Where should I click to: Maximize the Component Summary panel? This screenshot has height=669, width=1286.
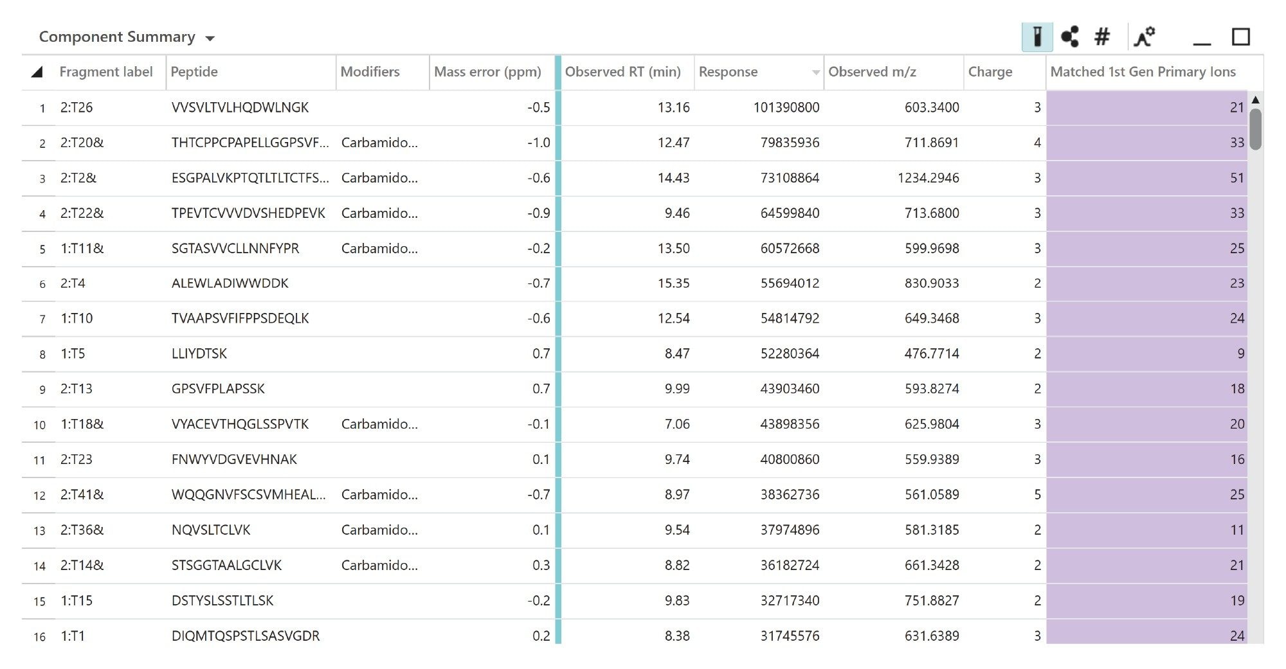click(x=1240, y=37)
